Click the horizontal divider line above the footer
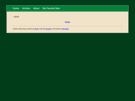The width and height of the screenshot is (135, 101). [x=67, y=26]
